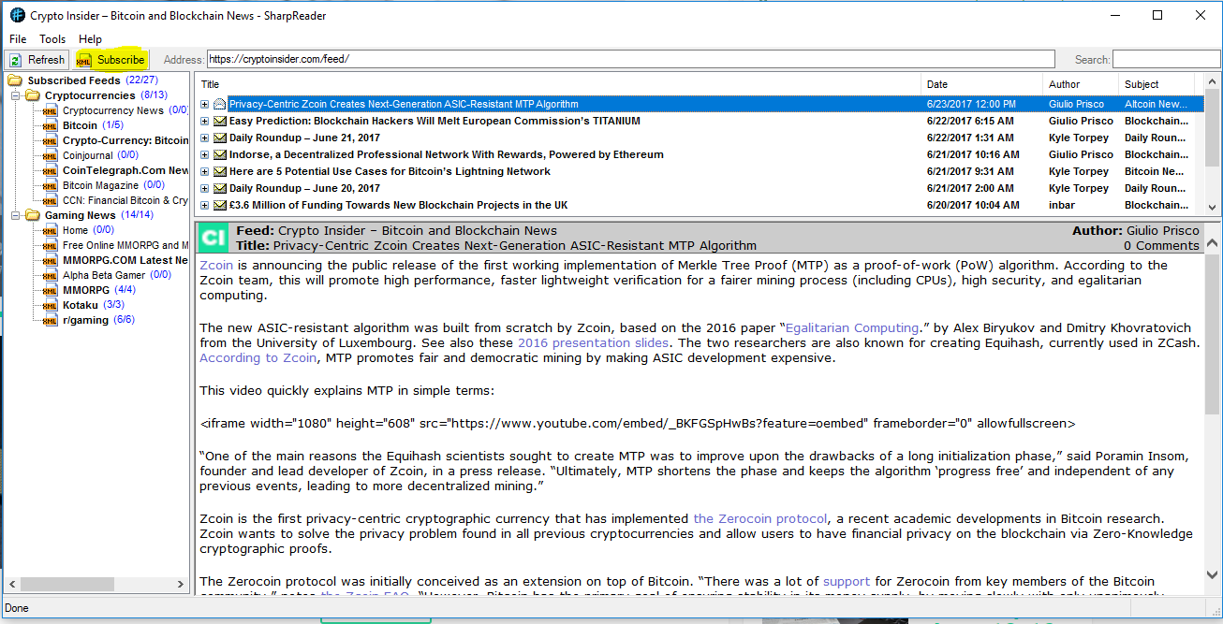1223x624 pixels.
Task: Open the Tools menu
Action: pos(52,39)
